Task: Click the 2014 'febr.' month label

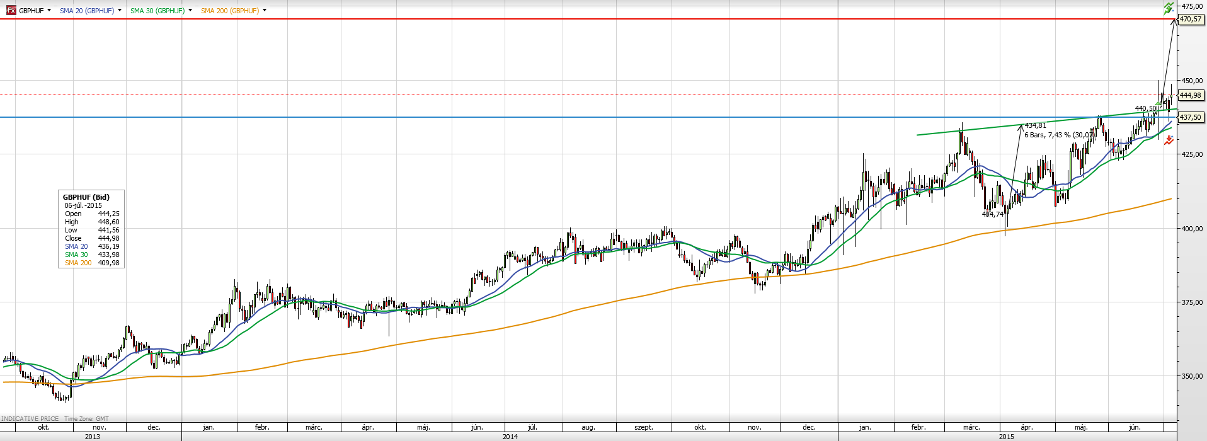Action: (262, 427)
